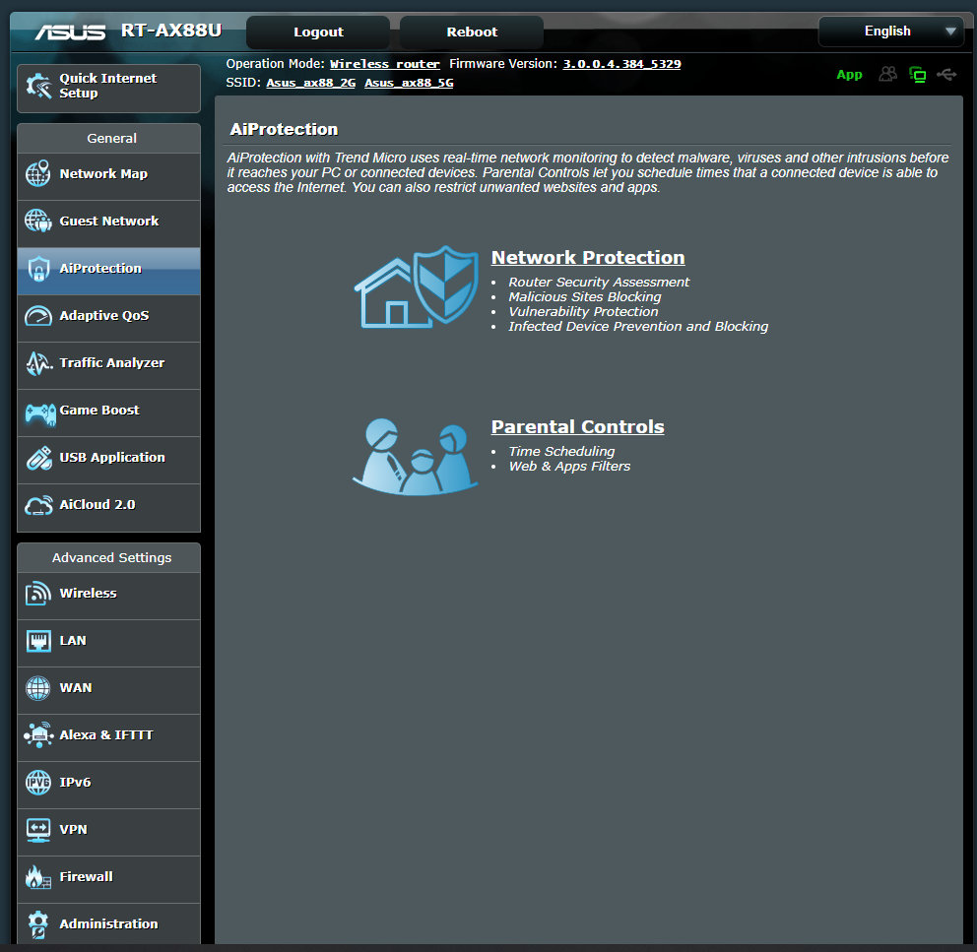The image size is (977, 952).
Task: Click the WAN globe icon
Action: click(x=38, y=688)
